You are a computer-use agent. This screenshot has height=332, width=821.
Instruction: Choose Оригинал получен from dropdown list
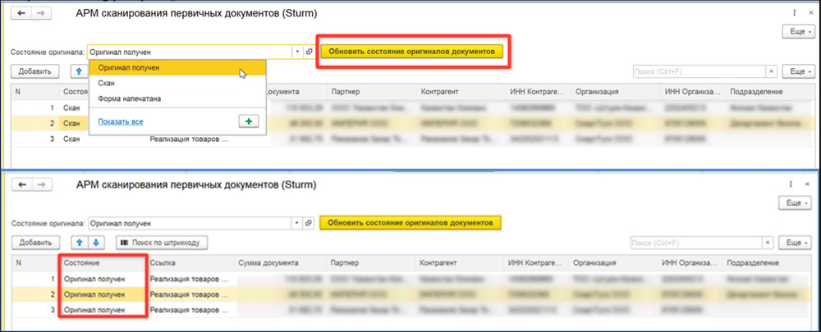click(177, 67)
